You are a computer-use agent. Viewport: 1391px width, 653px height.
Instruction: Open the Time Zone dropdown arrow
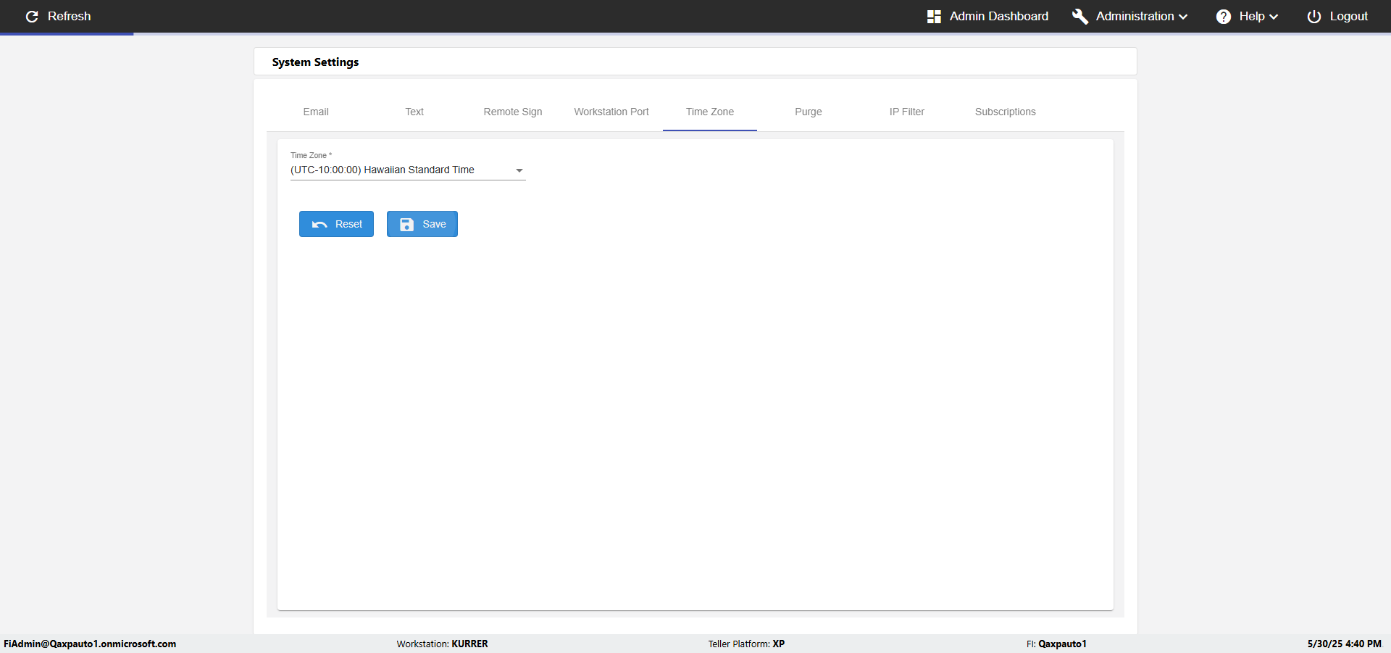coord(519,170)
